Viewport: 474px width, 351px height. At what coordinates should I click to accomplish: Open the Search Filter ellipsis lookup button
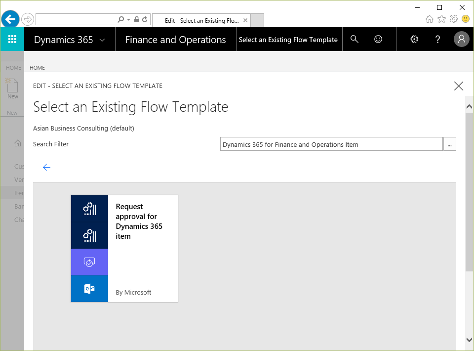(449, 144)
